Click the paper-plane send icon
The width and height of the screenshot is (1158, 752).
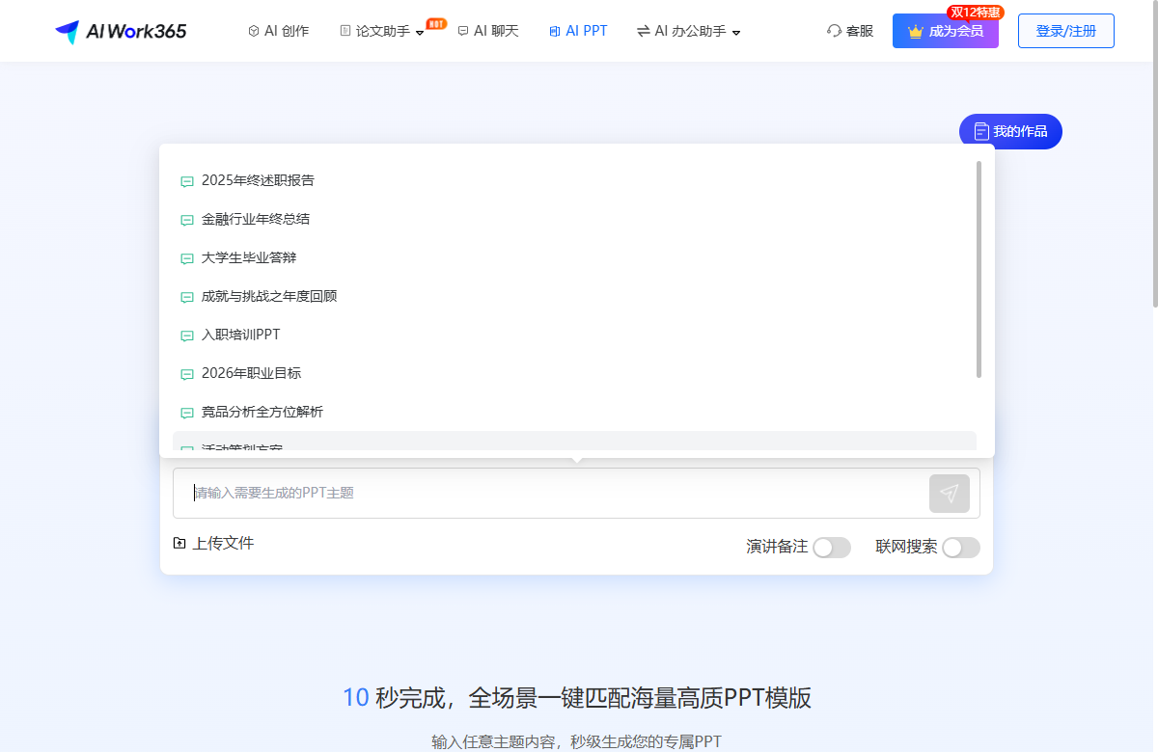950,493
